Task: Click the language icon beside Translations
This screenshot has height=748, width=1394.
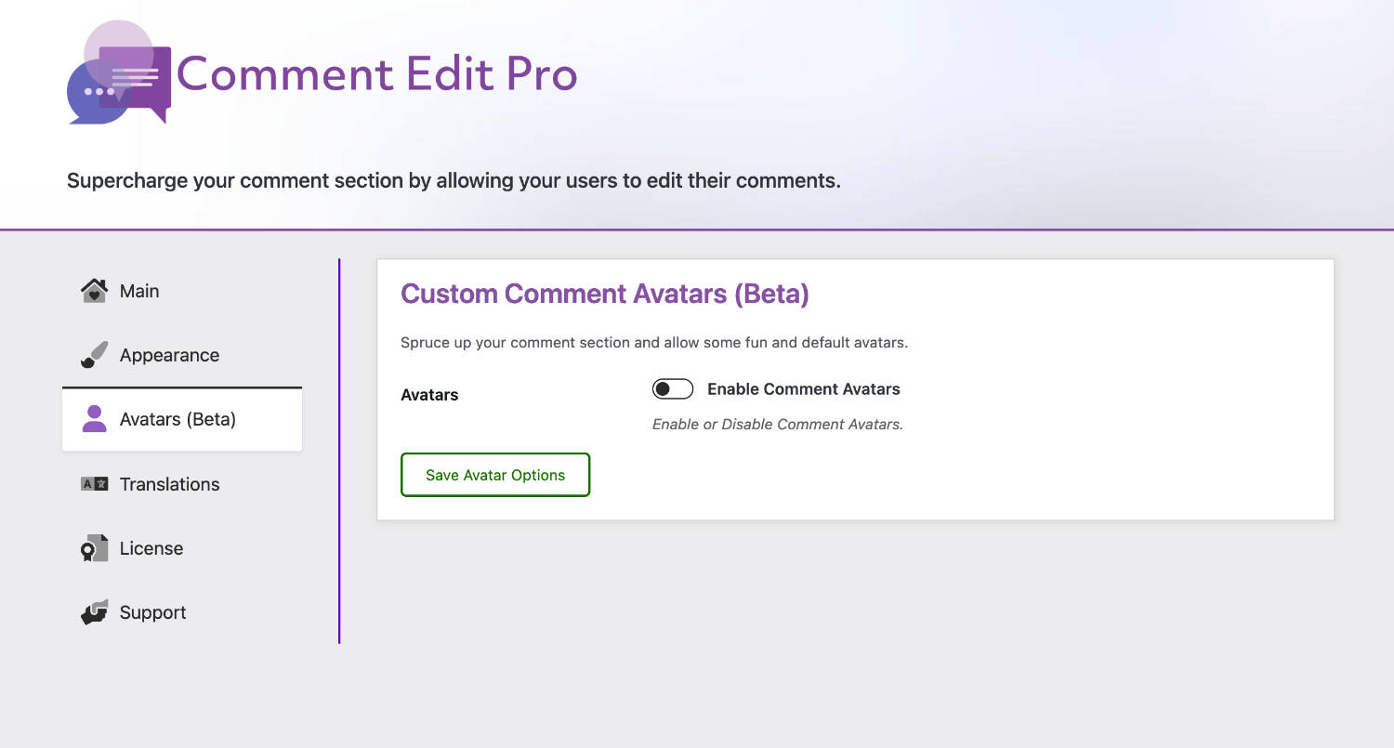Action: [x=94, y=484]
